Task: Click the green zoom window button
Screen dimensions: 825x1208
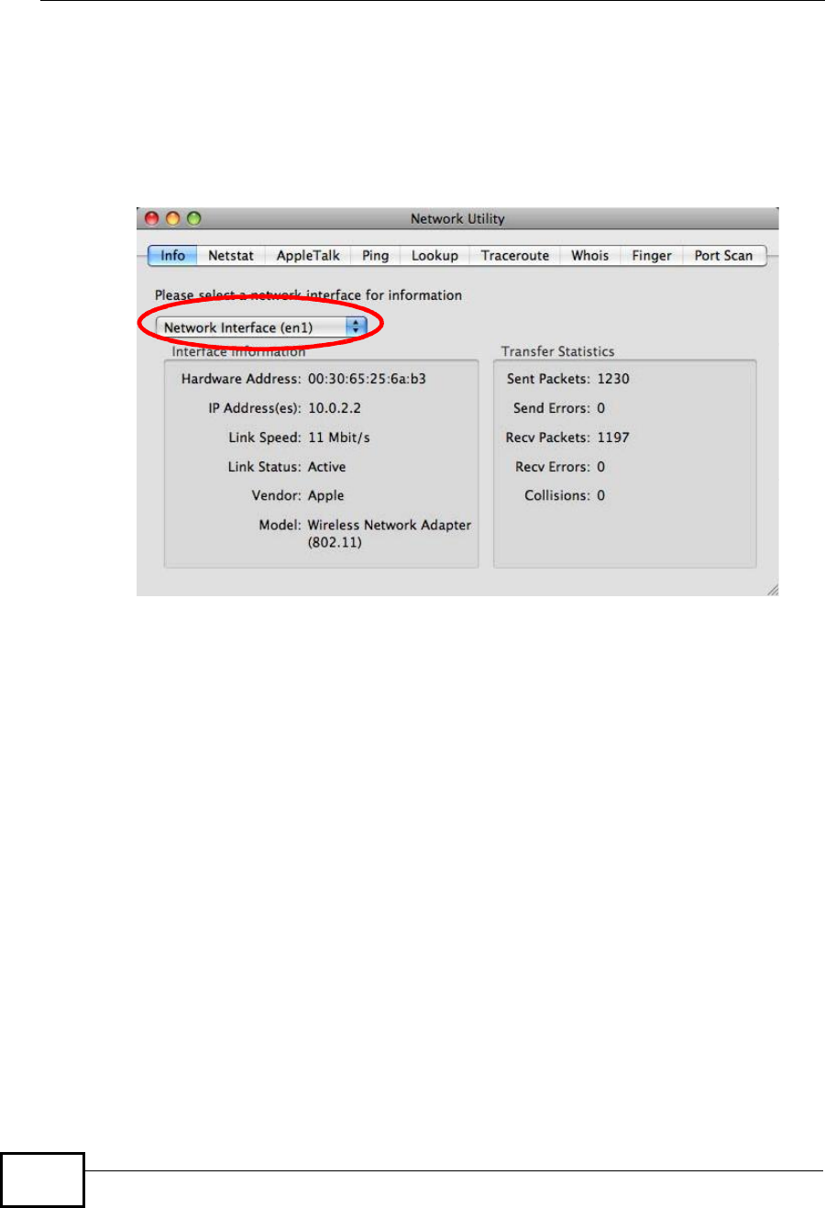Action: coord(193,219)
